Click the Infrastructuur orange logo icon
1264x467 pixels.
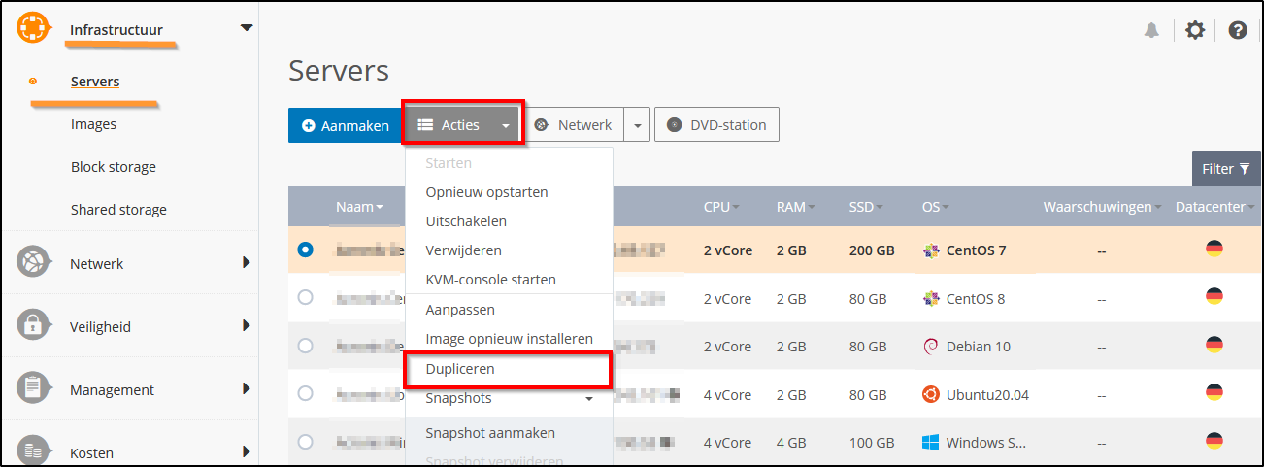[33, 29]
